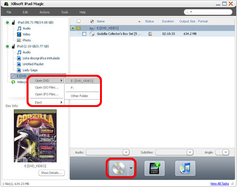237x187 pixels.
Task: Open the Tools menu
Action: 64,12
